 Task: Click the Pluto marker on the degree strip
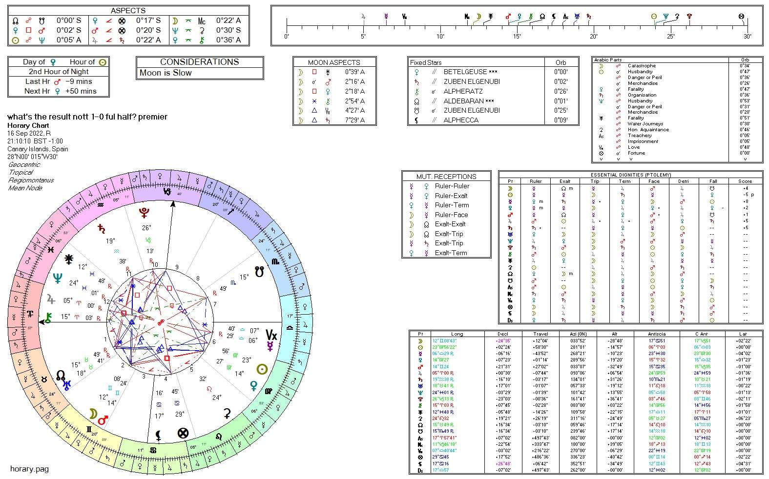click(689, 17)
